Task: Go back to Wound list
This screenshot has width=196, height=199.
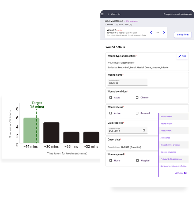Action: pyautogui.click(x=108, y=14)
